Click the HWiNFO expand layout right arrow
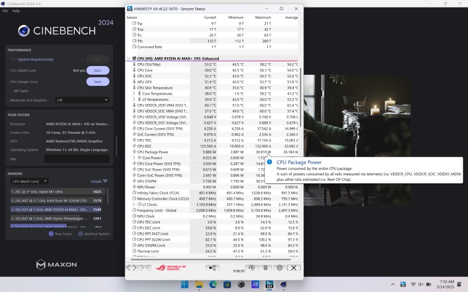The height and width of the screenshot is (292, 468). [x=135, y=267]
